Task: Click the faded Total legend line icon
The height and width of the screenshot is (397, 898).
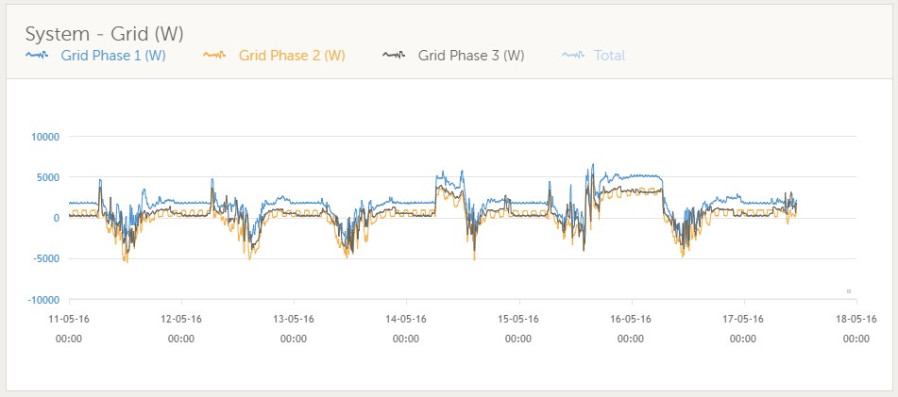Action: 573,56
